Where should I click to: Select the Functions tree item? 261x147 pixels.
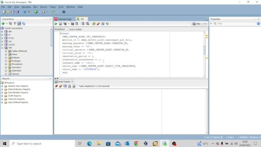pyautogui.click(x=16, y=67)
